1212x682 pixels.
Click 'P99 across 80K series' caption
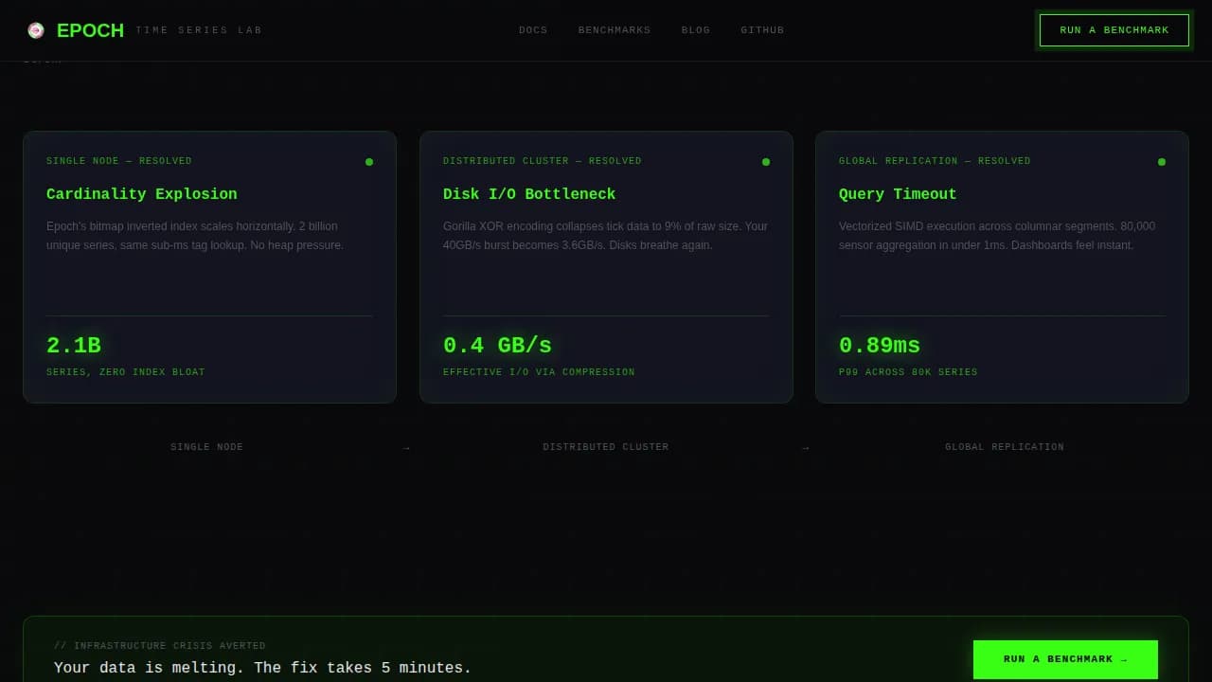tap(908, 372)
